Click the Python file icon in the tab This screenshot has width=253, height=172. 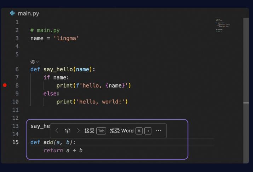[12, 13]
